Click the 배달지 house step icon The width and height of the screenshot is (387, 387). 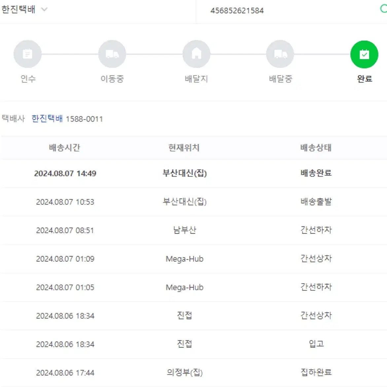pyautogui.click(x=196, y=54)
